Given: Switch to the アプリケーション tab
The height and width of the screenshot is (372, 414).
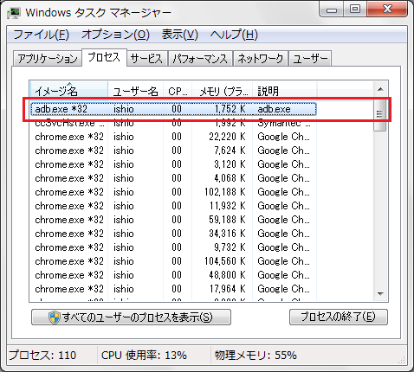Looking at the screenshot, I should [48, 59].
